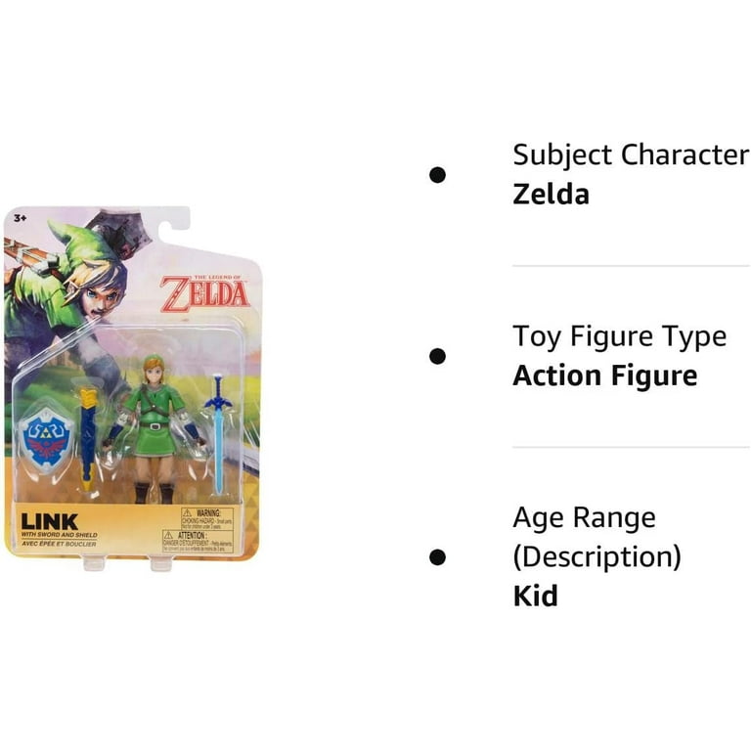Viewport: 751px width, 751px height.
Task: Click the choking hazard WARNING label
Action: (x=207, y=518)
